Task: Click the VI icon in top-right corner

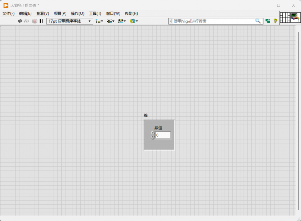Action: tap(295, 17)
